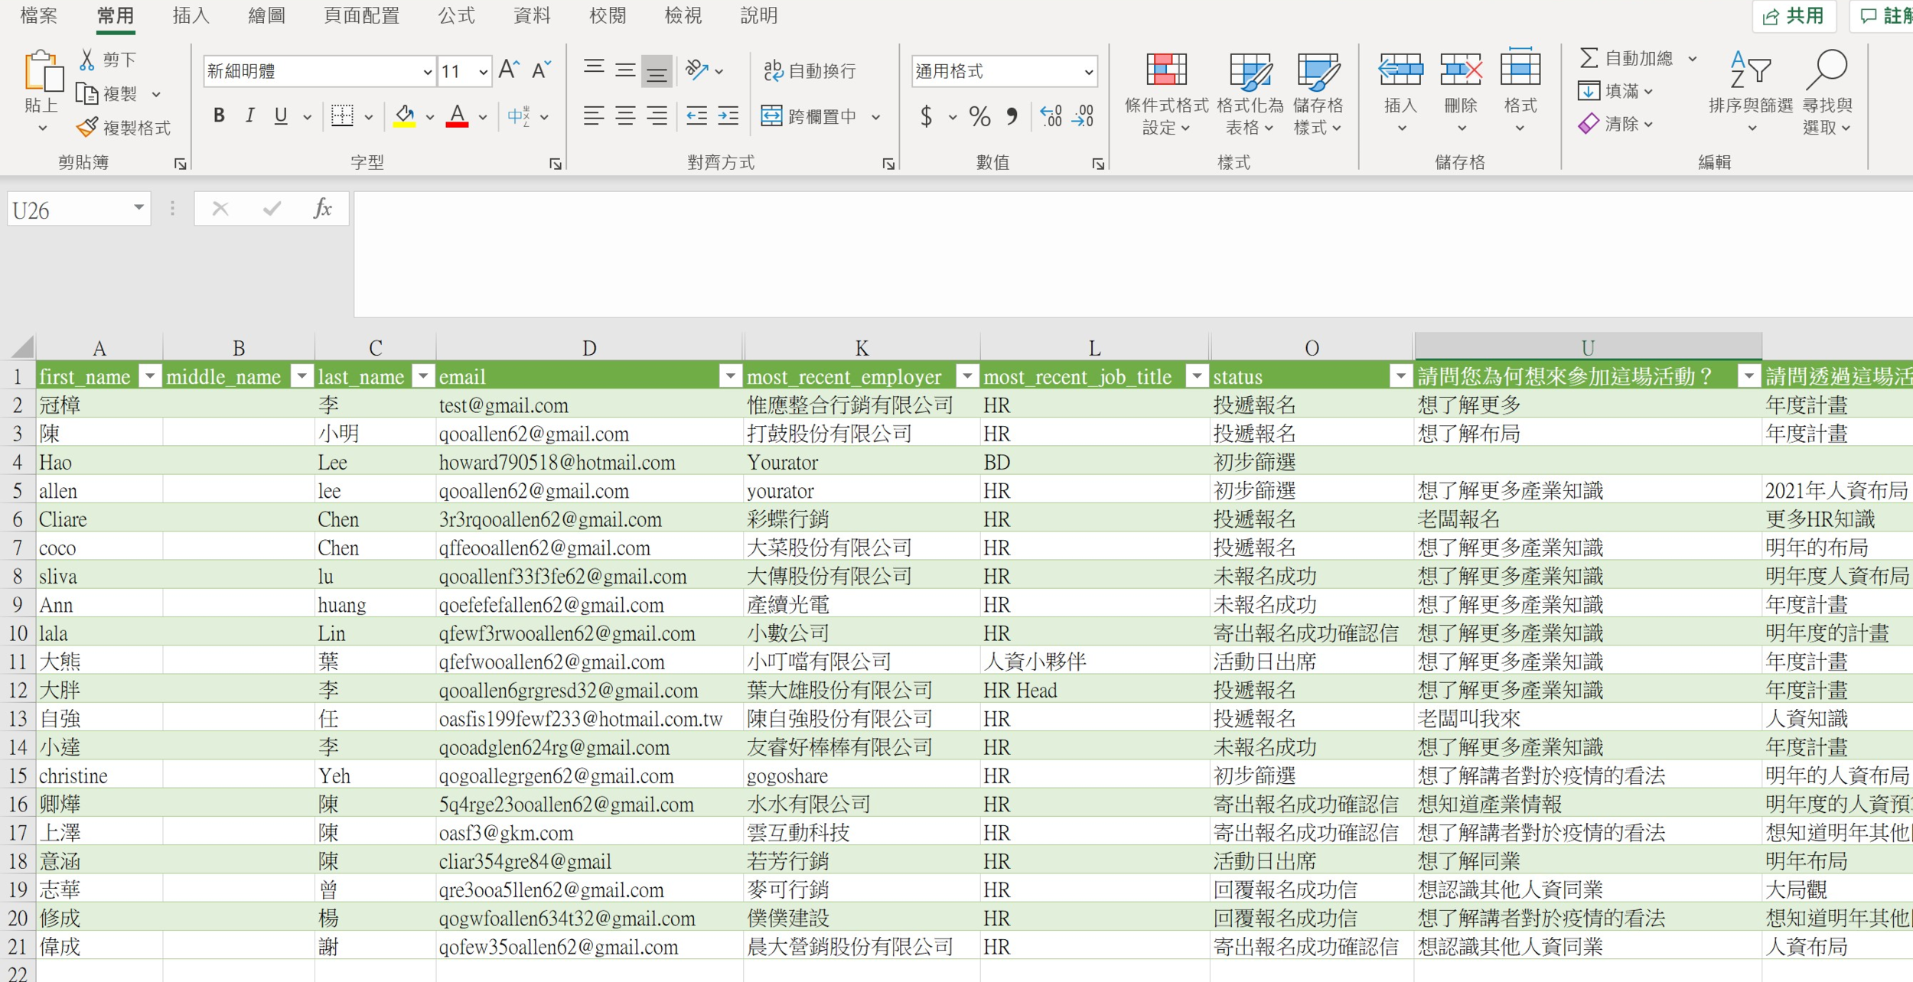This screenshot has height=982, width=1913.
Task: Toggle Bold formatting
Action: [219, 116]
